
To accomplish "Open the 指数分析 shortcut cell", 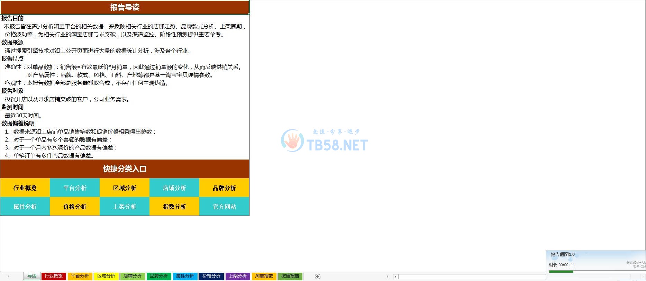I will (x=174, y=207).
